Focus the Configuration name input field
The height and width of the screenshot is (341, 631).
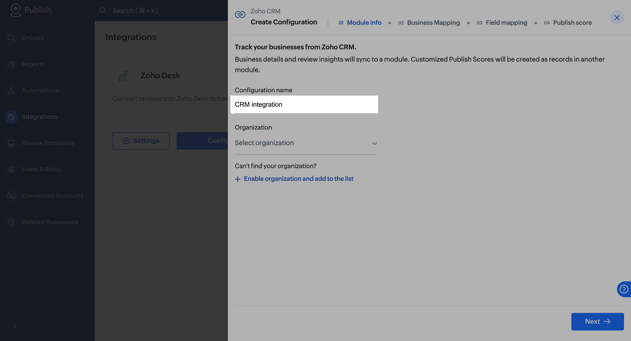pos(304,104)
